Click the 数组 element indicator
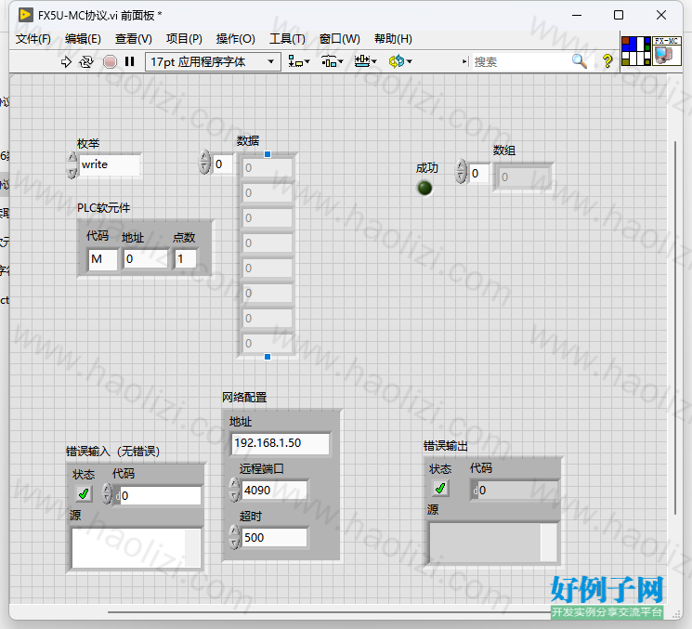The width and height of the screenshot is (692, 629). coord(523,177)
